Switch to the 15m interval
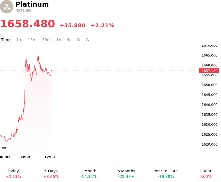This screenshot has height=182, width=221. tap(32, 40)
